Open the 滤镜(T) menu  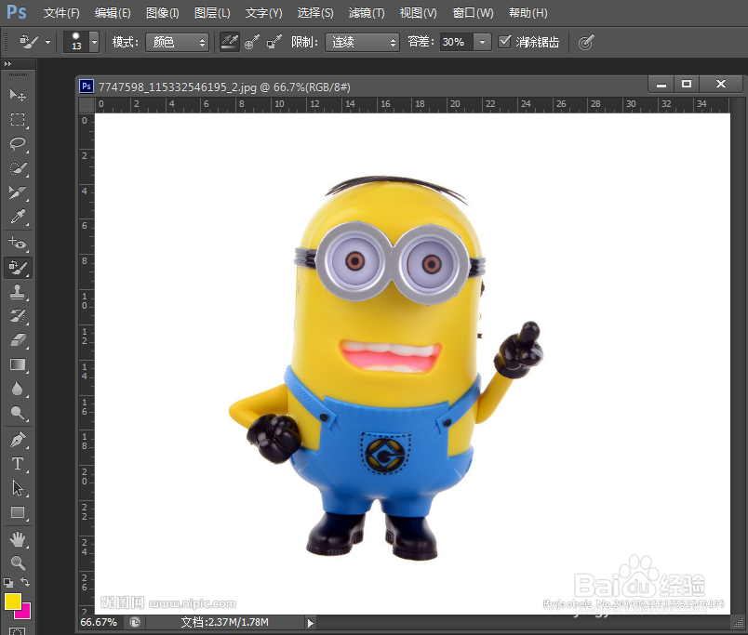(x=367, y=13)
